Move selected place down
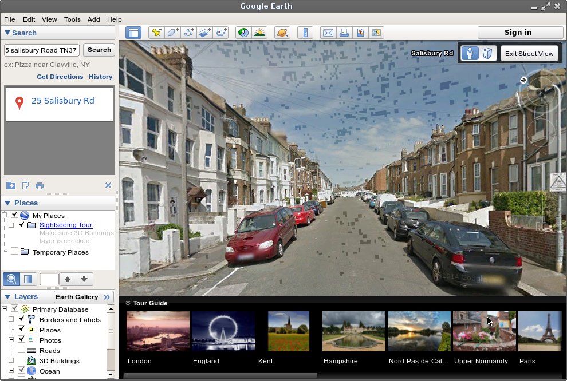The height and width of the screenshot is (381, 567). point(84,279)
